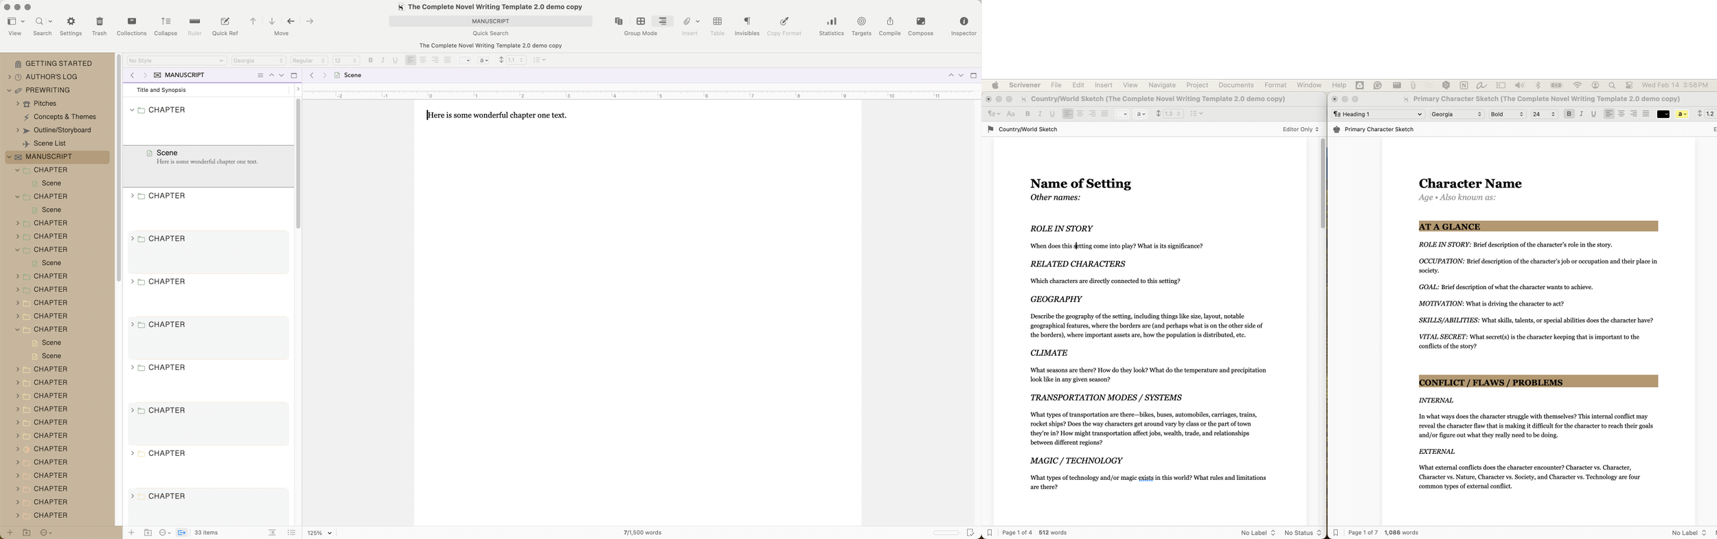Open No Label dropdown in Country/World Sketch
This screenshot has height=539, width=1717.
(x=1258, y=533)
